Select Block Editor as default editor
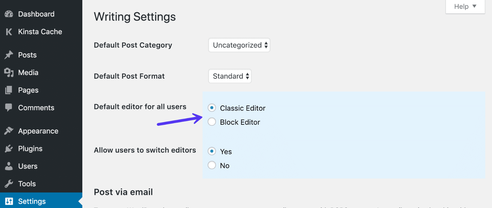This screenshot has width=492, height=208. point(212,121)
